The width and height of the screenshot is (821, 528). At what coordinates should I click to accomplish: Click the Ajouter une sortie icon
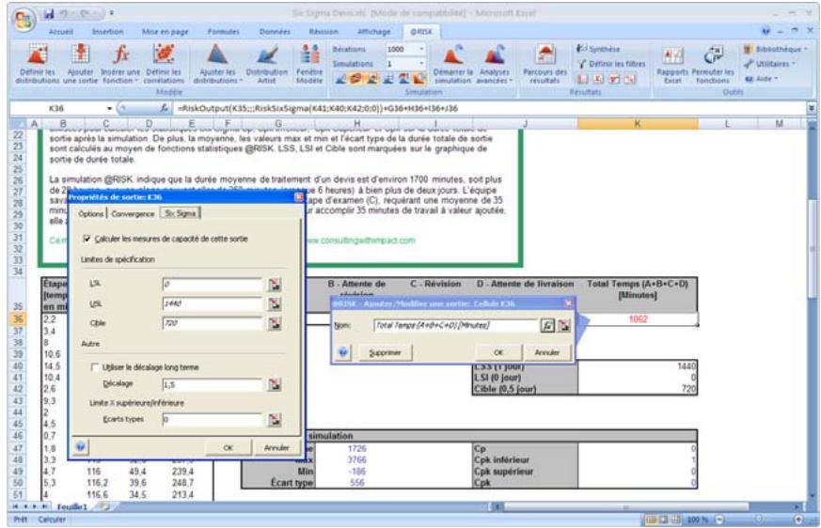80,64
